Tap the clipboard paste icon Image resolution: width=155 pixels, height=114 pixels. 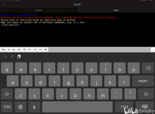coord(19,57)
